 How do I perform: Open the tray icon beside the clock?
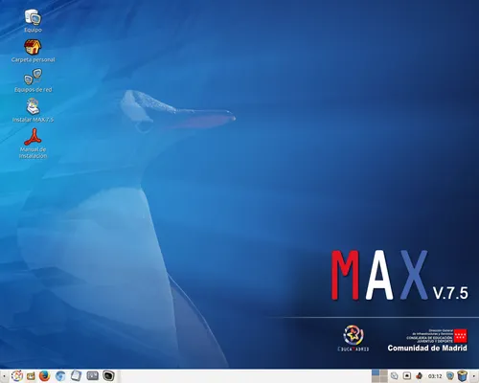(x=420, y=376)
